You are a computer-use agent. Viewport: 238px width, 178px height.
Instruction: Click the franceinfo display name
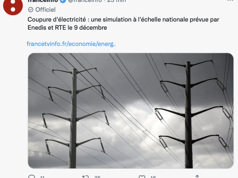(43, 1)
